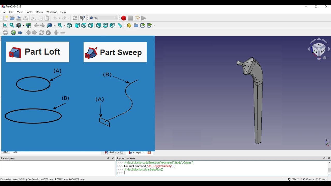Close the Report view panel
The height and width of the screenshot is (186, 331).
click(x=113, y=158)
